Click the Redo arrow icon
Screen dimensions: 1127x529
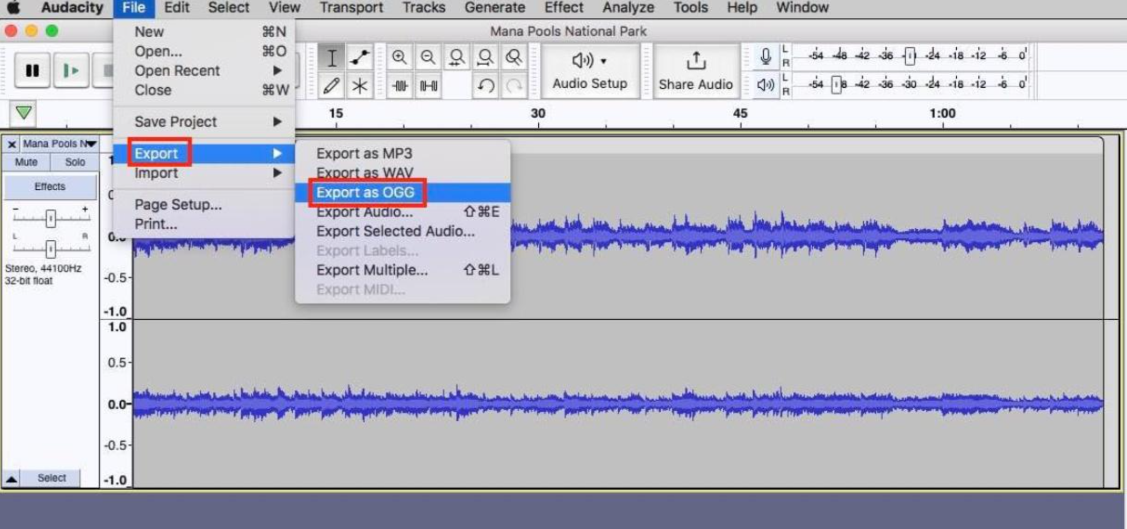pos(513,86)
